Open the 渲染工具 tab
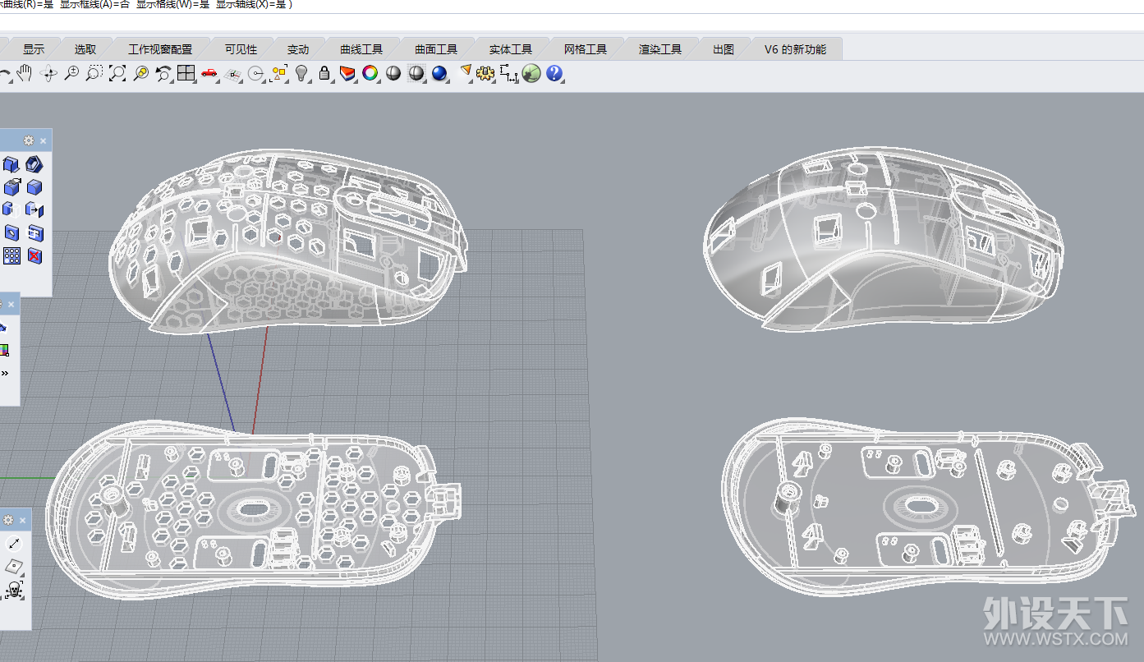1144x662 pixels. click(x=660, y=49)
